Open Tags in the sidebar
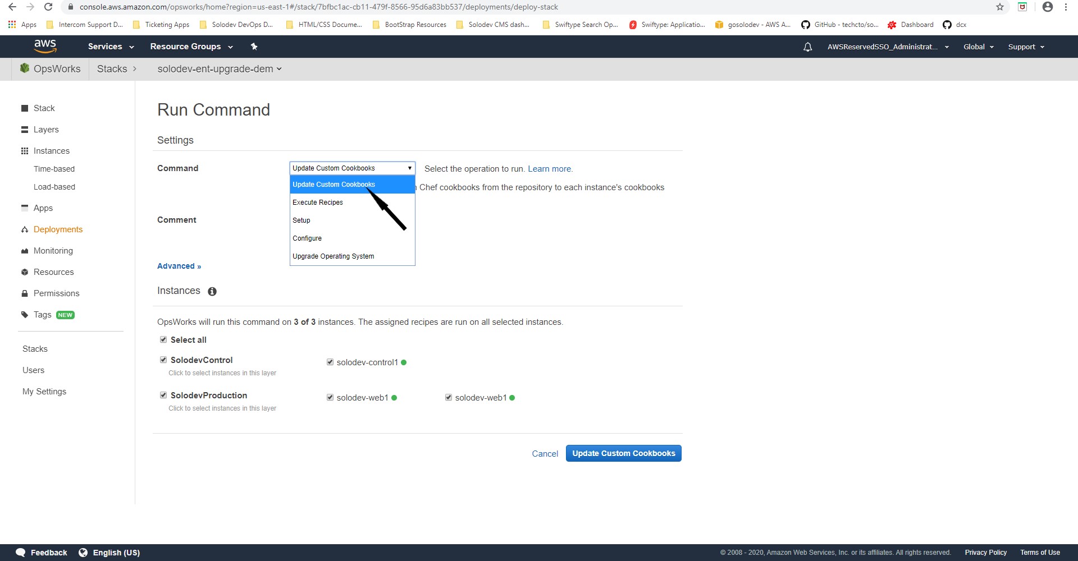 [47, 315]
